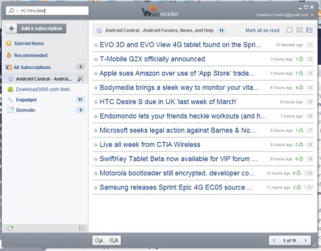The image size is (321, 251).
Task: Click thumbs-up on Samsung Epic 4G article
Action: 299,187
